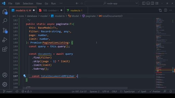Toggle the bottom panel layout icon
Viewport: 175px width, 98px height.
[x=148, y=3]
